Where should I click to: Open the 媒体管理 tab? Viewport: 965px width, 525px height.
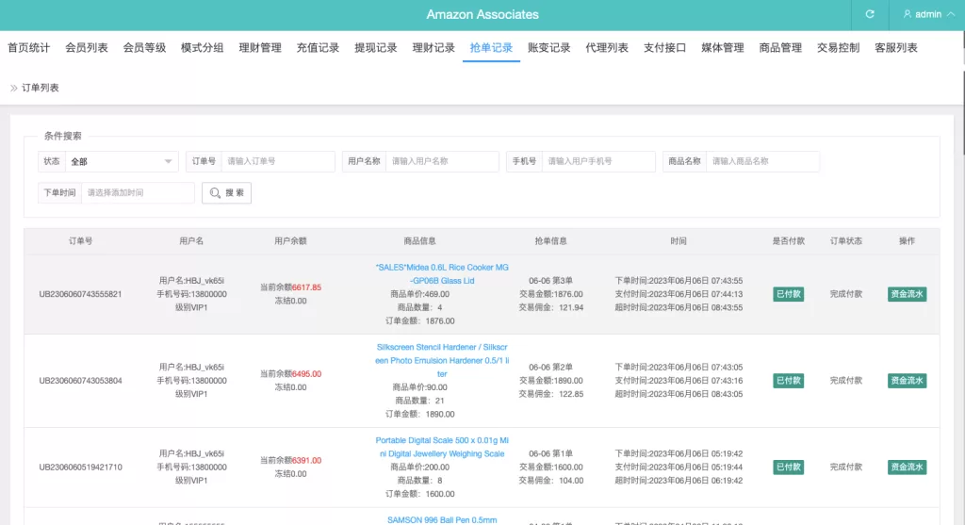[x=723, y=47]
